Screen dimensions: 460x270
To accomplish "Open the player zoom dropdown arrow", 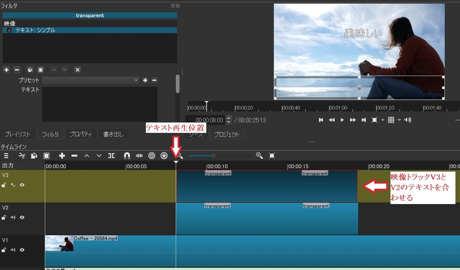I will tap(382, 120).
